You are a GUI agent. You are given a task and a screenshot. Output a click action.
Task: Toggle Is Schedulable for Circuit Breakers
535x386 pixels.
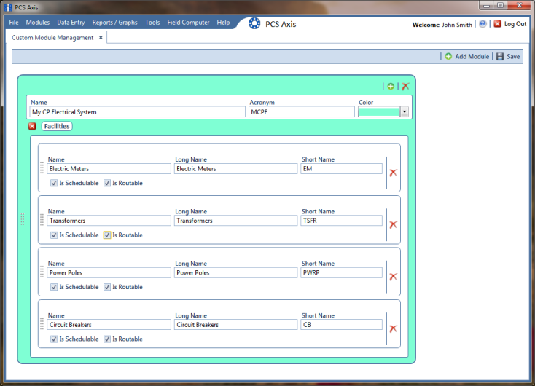tap(54, 339)
